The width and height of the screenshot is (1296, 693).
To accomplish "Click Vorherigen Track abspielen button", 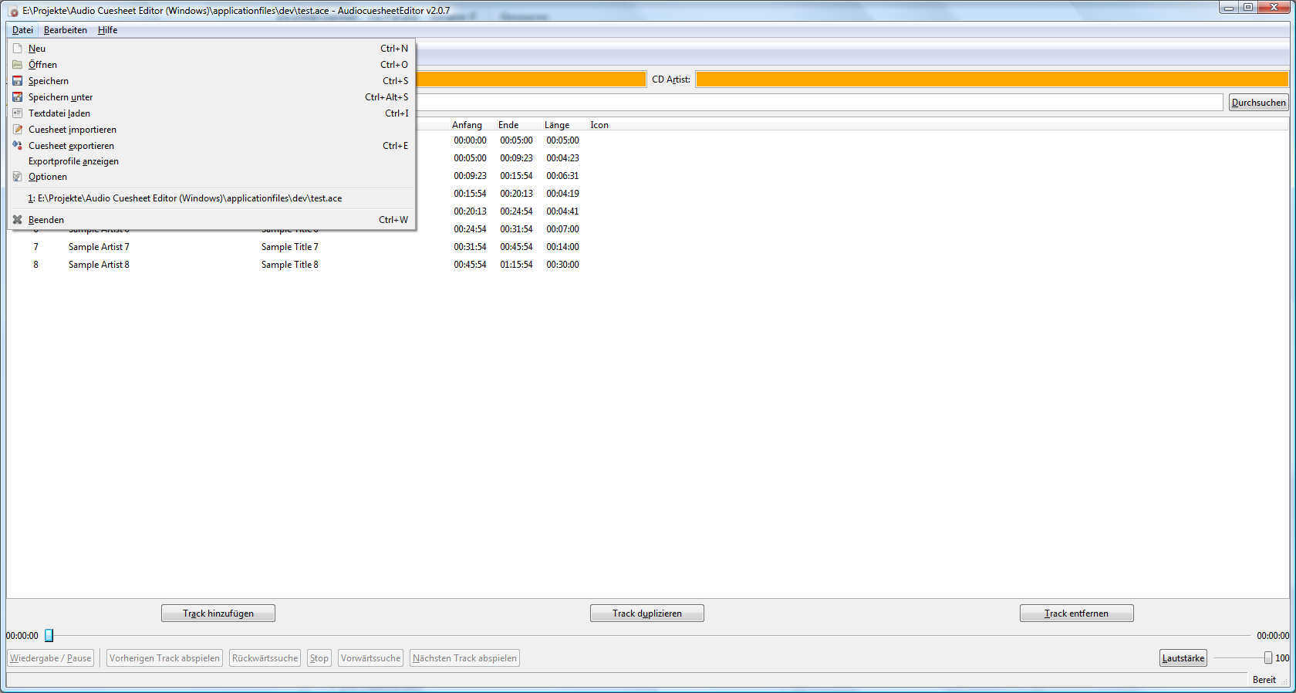I will 164,658.
